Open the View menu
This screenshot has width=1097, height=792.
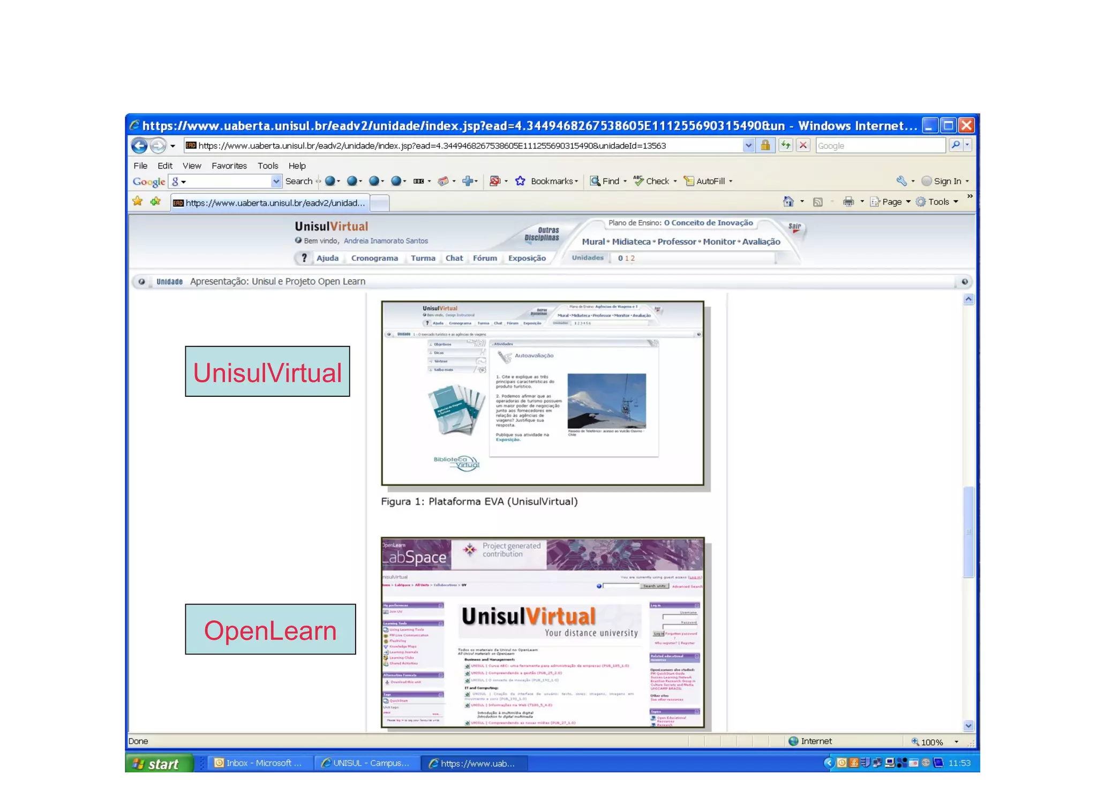tap(191, 166)
